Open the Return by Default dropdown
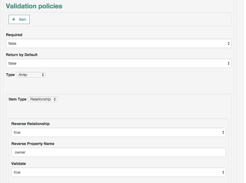The width and height of the screenshot is (246, 183). (119, 63)
